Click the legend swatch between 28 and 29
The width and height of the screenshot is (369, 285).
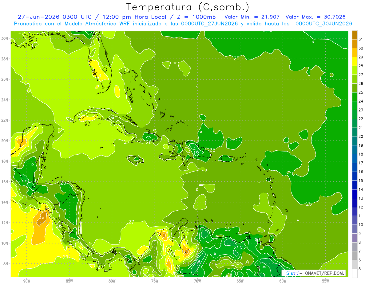click(x=355, y=61)
